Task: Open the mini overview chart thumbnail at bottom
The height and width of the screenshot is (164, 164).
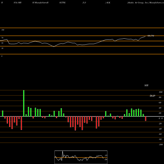Action: click(x=81, y=157)
